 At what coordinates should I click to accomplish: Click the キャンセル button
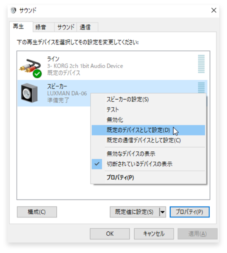(x=154, y=234)
